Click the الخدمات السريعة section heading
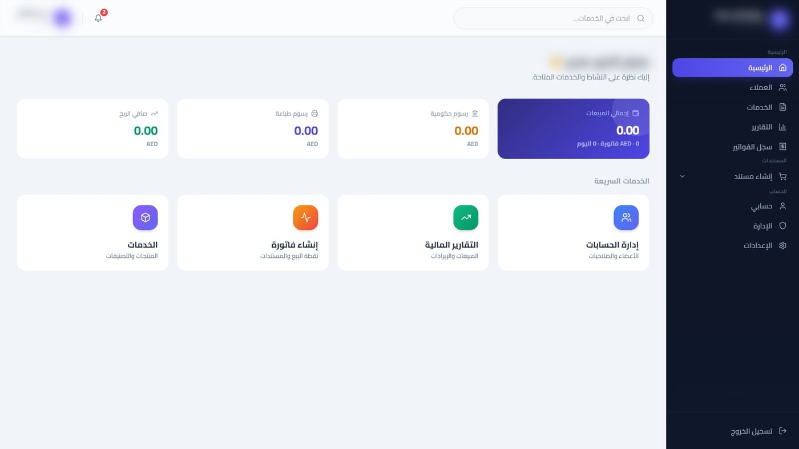 [x=622, y=181]
